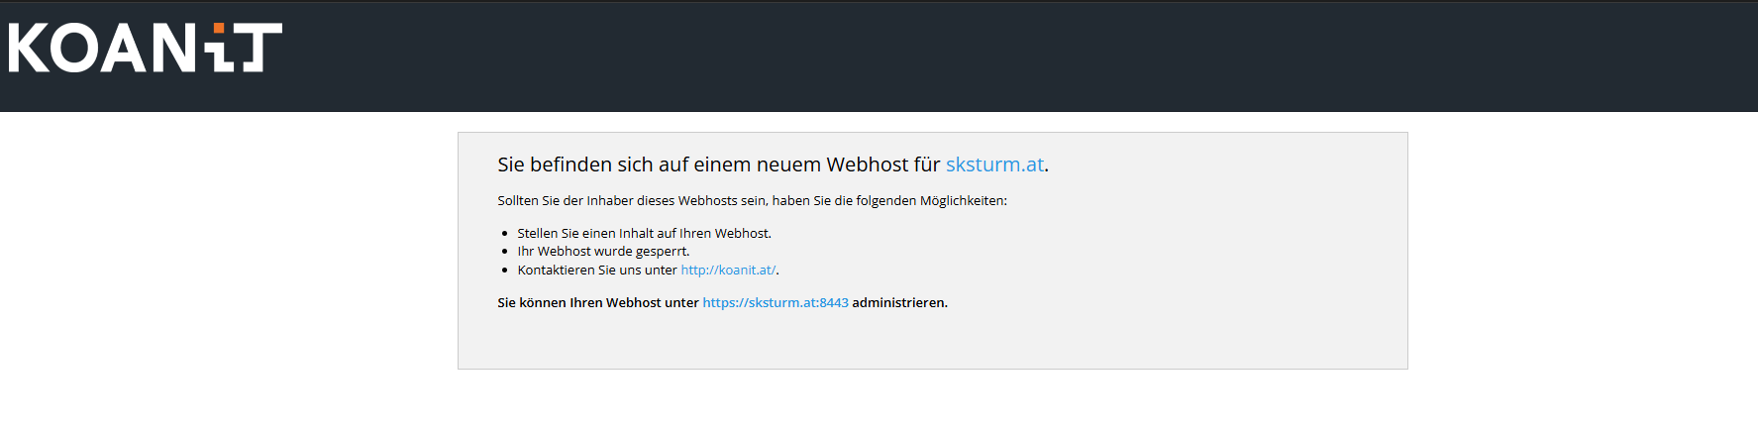Click the word 'administrieren' after the link
Viewport: 1758px width, 436px height.
(898, 302)
